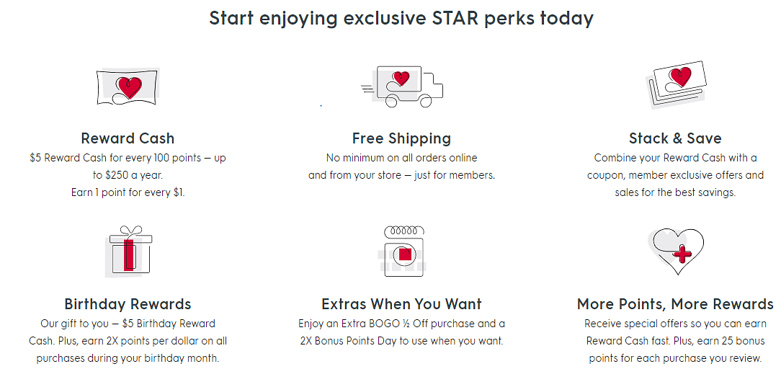Select the Stack & Save heading

tap(675, 138)
